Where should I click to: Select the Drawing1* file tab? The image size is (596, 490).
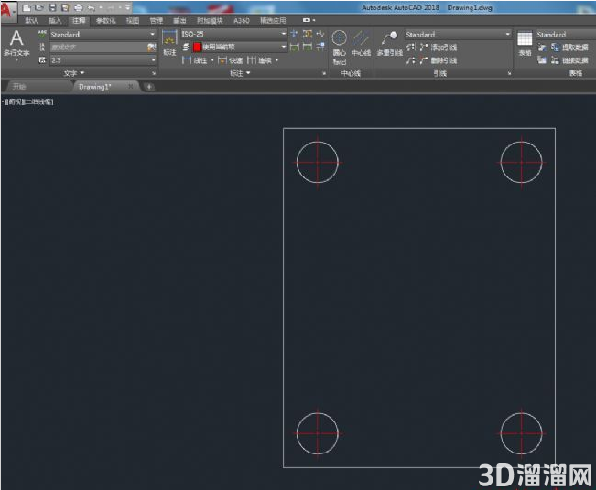coord(94,87)
